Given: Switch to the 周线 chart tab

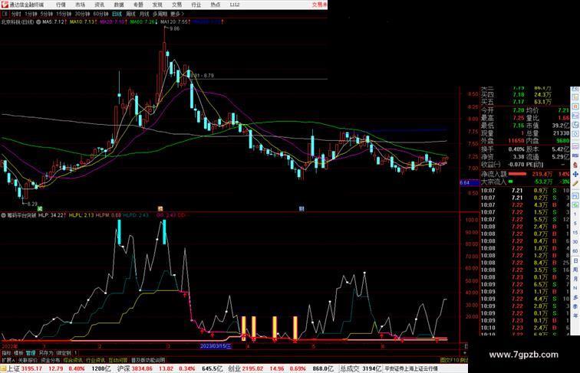Looking at the screenshot, I should (x=130, y=14).
